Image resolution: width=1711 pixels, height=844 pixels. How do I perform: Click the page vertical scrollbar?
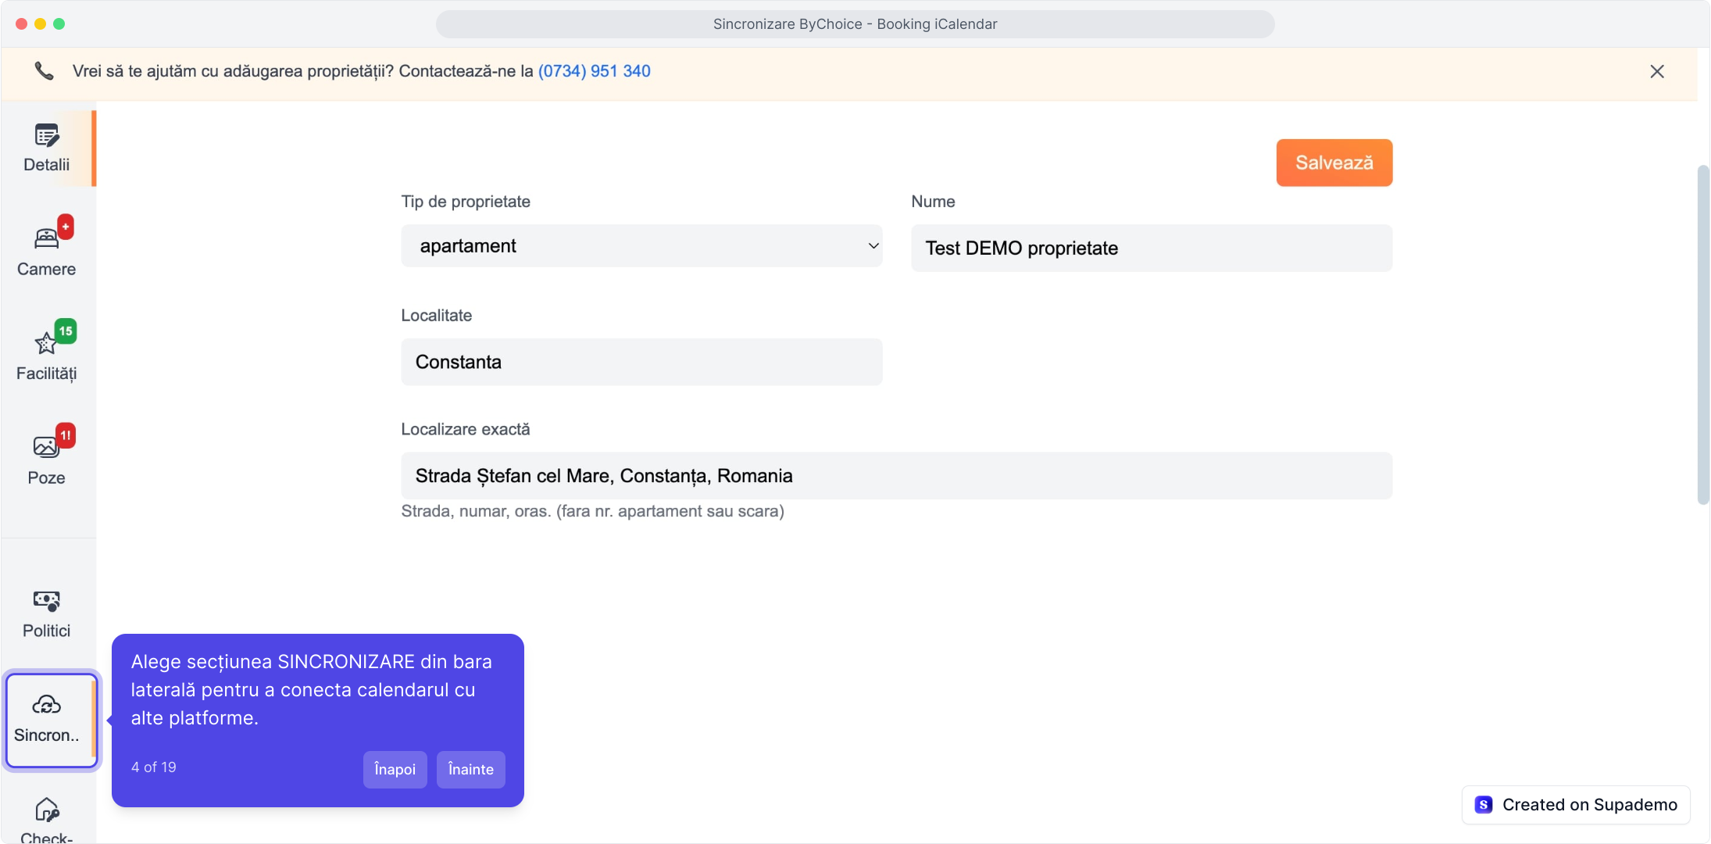(x=1703, y=335)
